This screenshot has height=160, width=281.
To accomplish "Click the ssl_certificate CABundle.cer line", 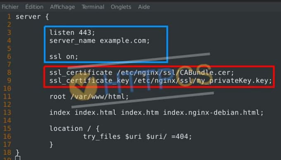I will pos(142,73).
